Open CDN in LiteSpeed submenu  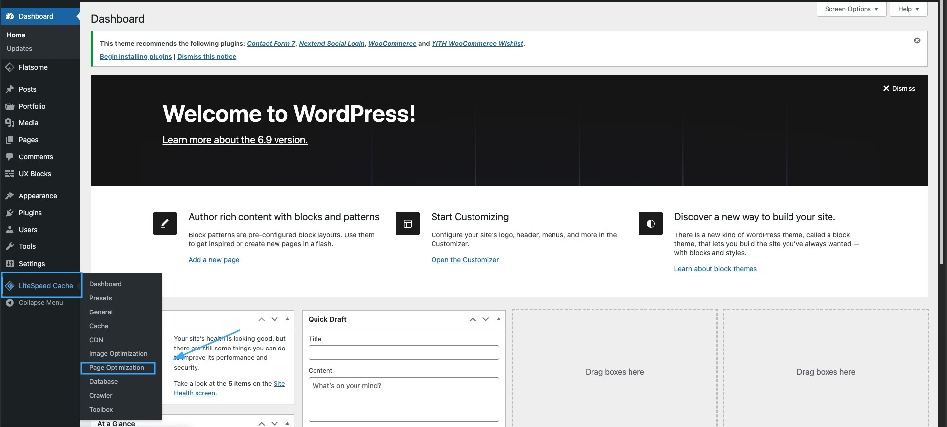(96, 340)
